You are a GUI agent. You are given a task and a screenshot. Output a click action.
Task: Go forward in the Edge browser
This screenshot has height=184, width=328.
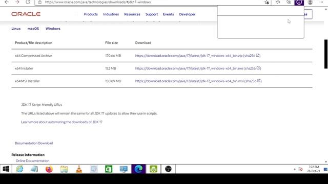[x=17, y=2]
